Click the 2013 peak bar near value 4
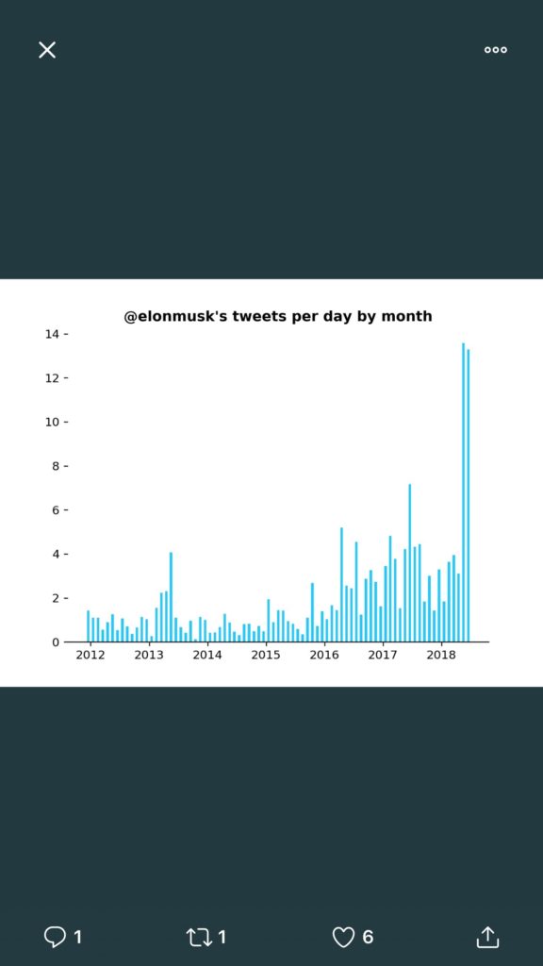The height and width of the screenshot is (966, 543). 170,594
